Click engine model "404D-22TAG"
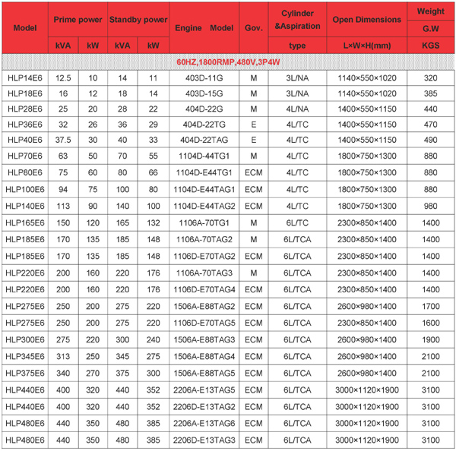This screenshot has height=451, width=456. 204,140
